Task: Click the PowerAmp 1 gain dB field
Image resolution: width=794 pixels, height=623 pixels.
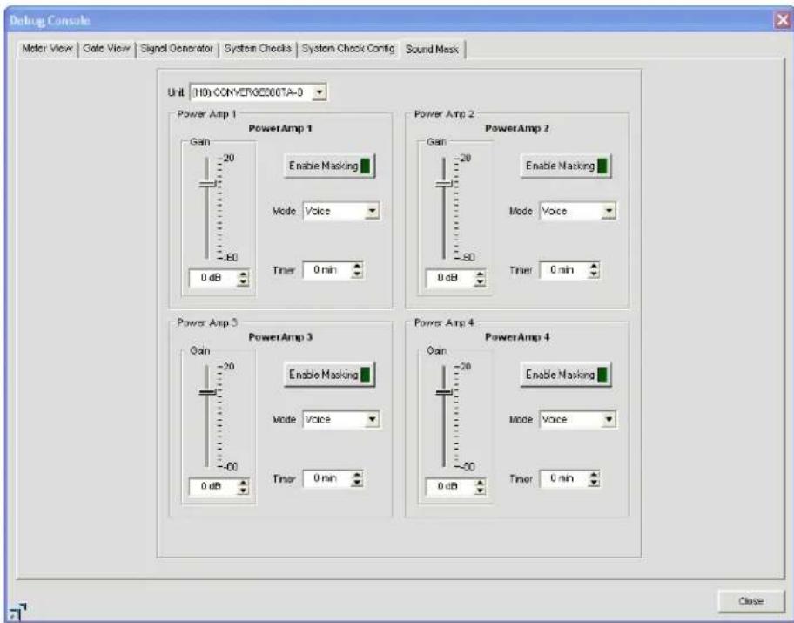Action: [213, 278]
